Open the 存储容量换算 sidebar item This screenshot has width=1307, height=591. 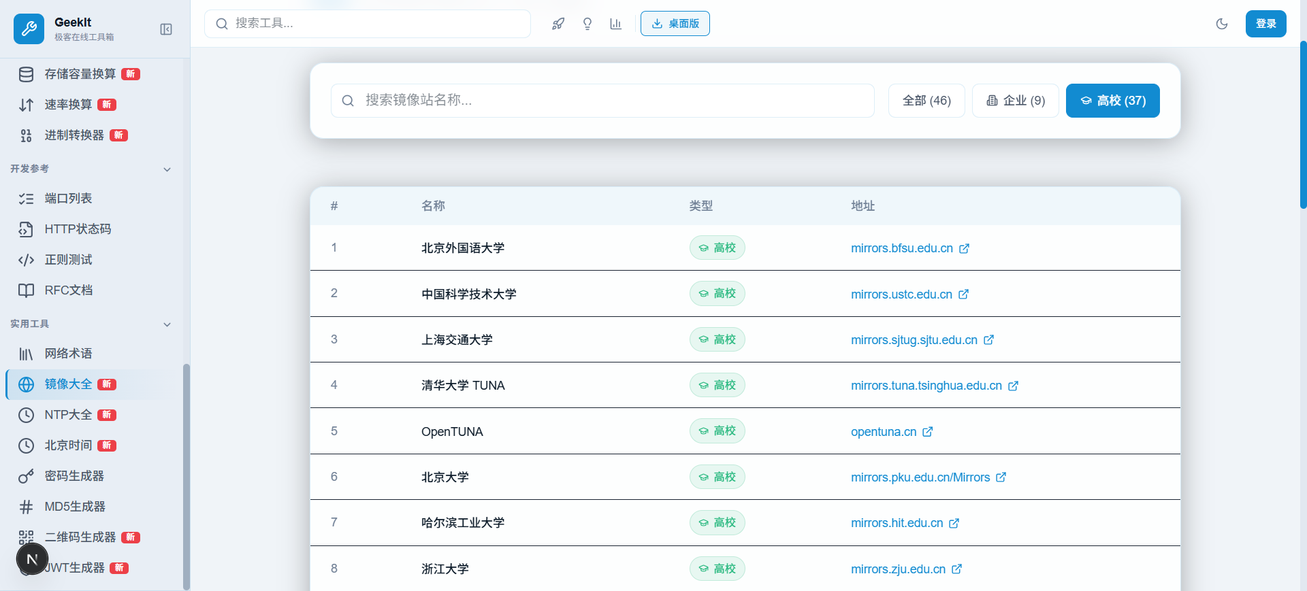pos(92,74)
